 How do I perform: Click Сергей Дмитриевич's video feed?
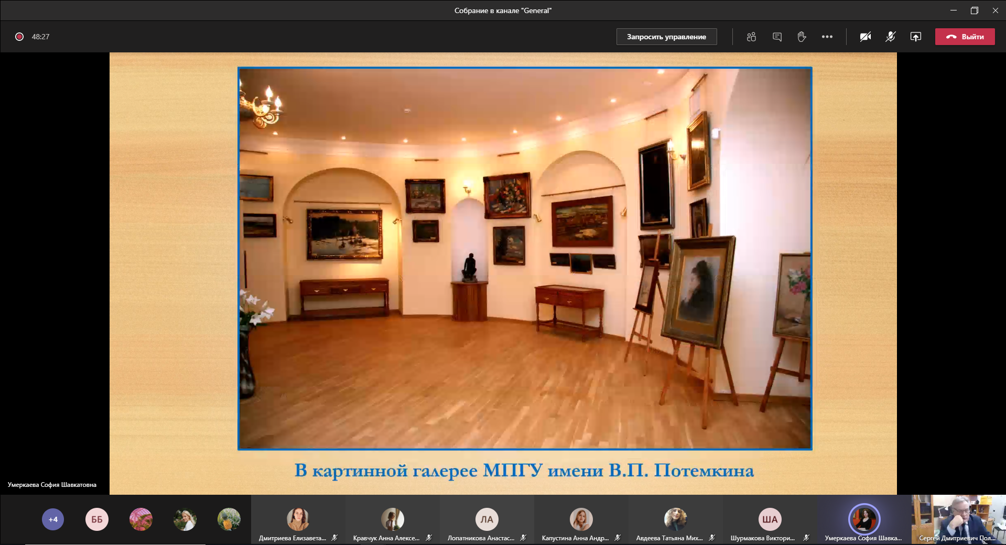pos(958,520)
